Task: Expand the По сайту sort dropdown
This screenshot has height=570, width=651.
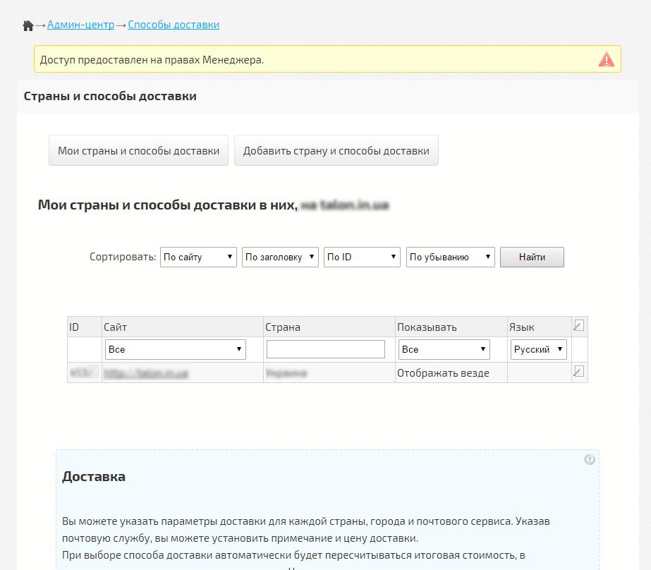Action: click(x=198, y=257)
